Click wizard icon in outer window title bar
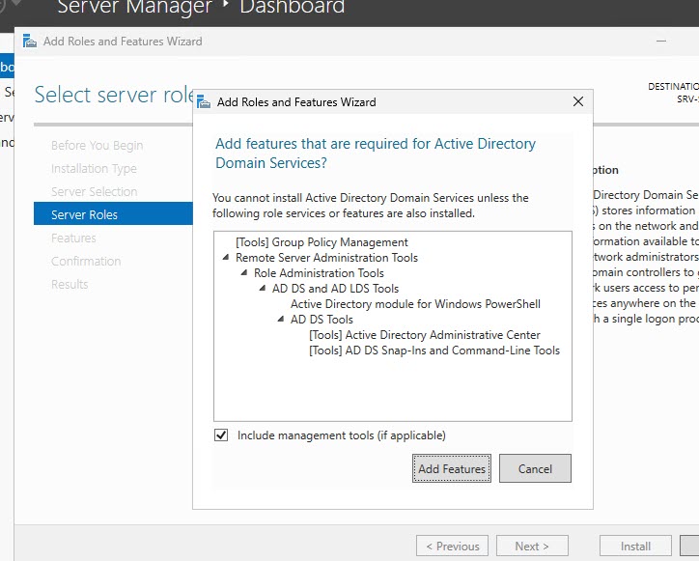This screenshot has height=561, width=699. click(30, 41)
